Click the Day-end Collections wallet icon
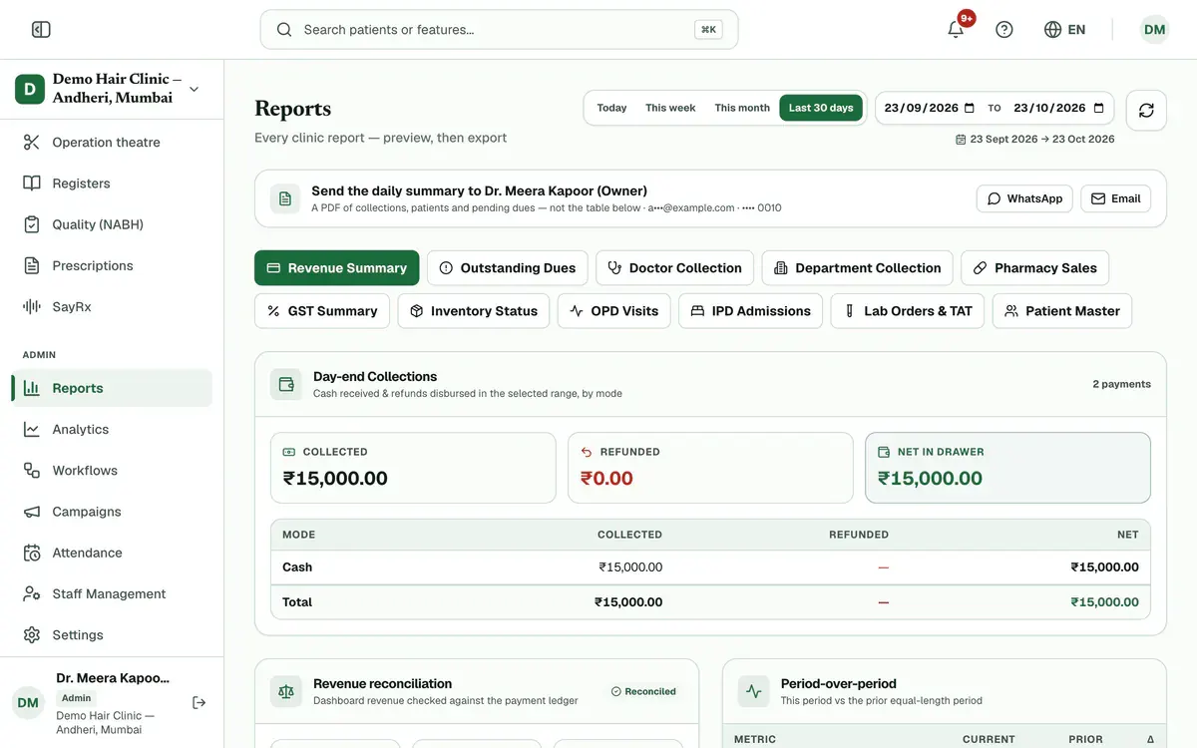Image resolution: width=1197 pixels, height=748 pixels. [286, 384]
